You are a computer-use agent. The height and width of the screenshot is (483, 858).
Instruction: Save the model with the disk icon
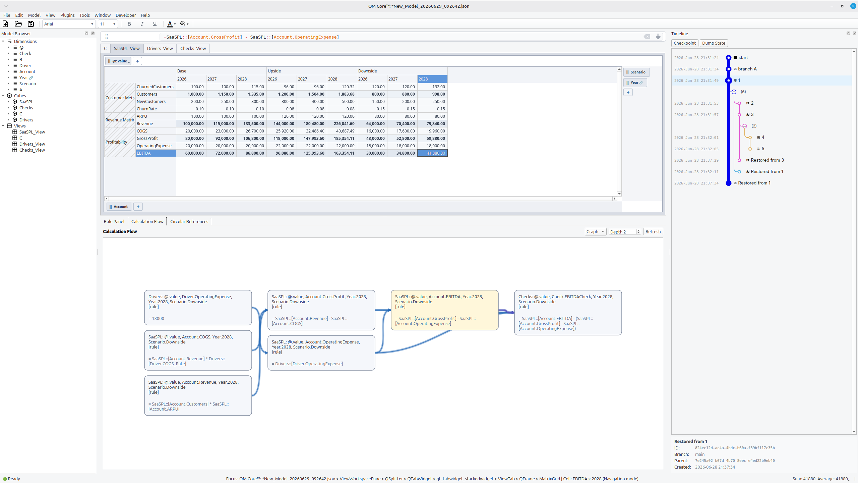(x=31, y=24)
